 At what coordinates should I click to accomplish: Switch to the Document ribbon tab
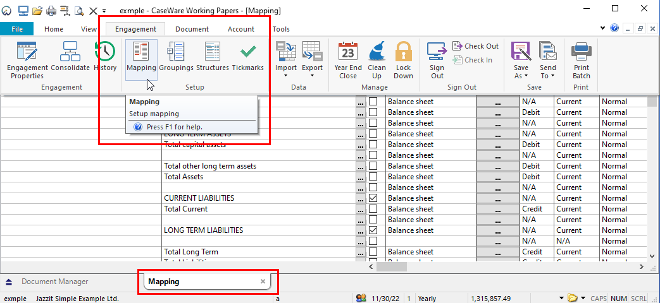click(192, 29)
